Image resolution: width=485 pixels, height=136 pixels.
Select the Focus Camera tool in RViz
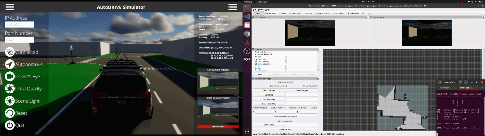pos(295,13)
